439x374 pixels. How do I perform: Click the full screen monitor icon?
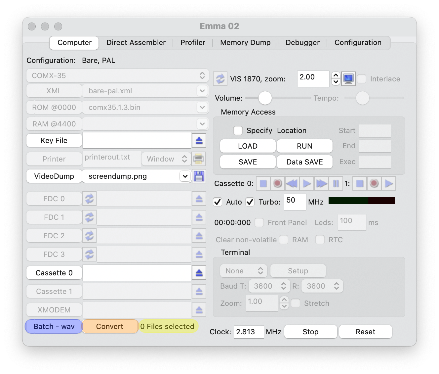348,79
